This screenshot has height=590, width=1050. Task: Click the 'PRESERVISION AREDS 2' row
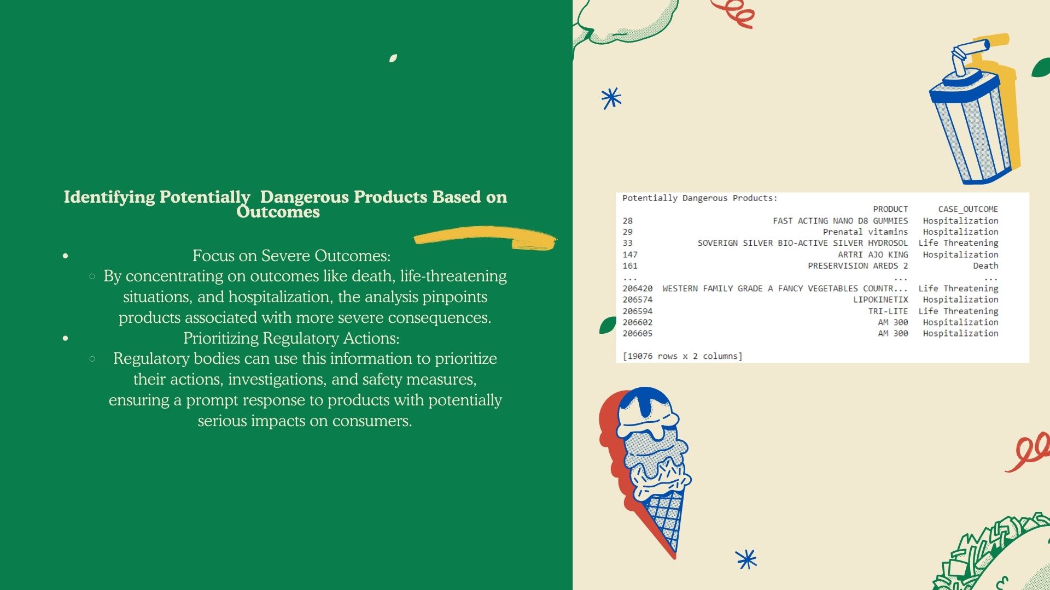tap(857, 266)
